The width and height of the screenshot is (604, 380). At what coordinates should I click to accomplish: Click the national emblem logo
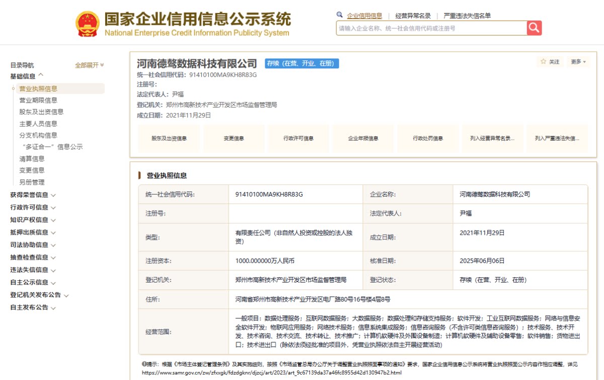(88, 24)
